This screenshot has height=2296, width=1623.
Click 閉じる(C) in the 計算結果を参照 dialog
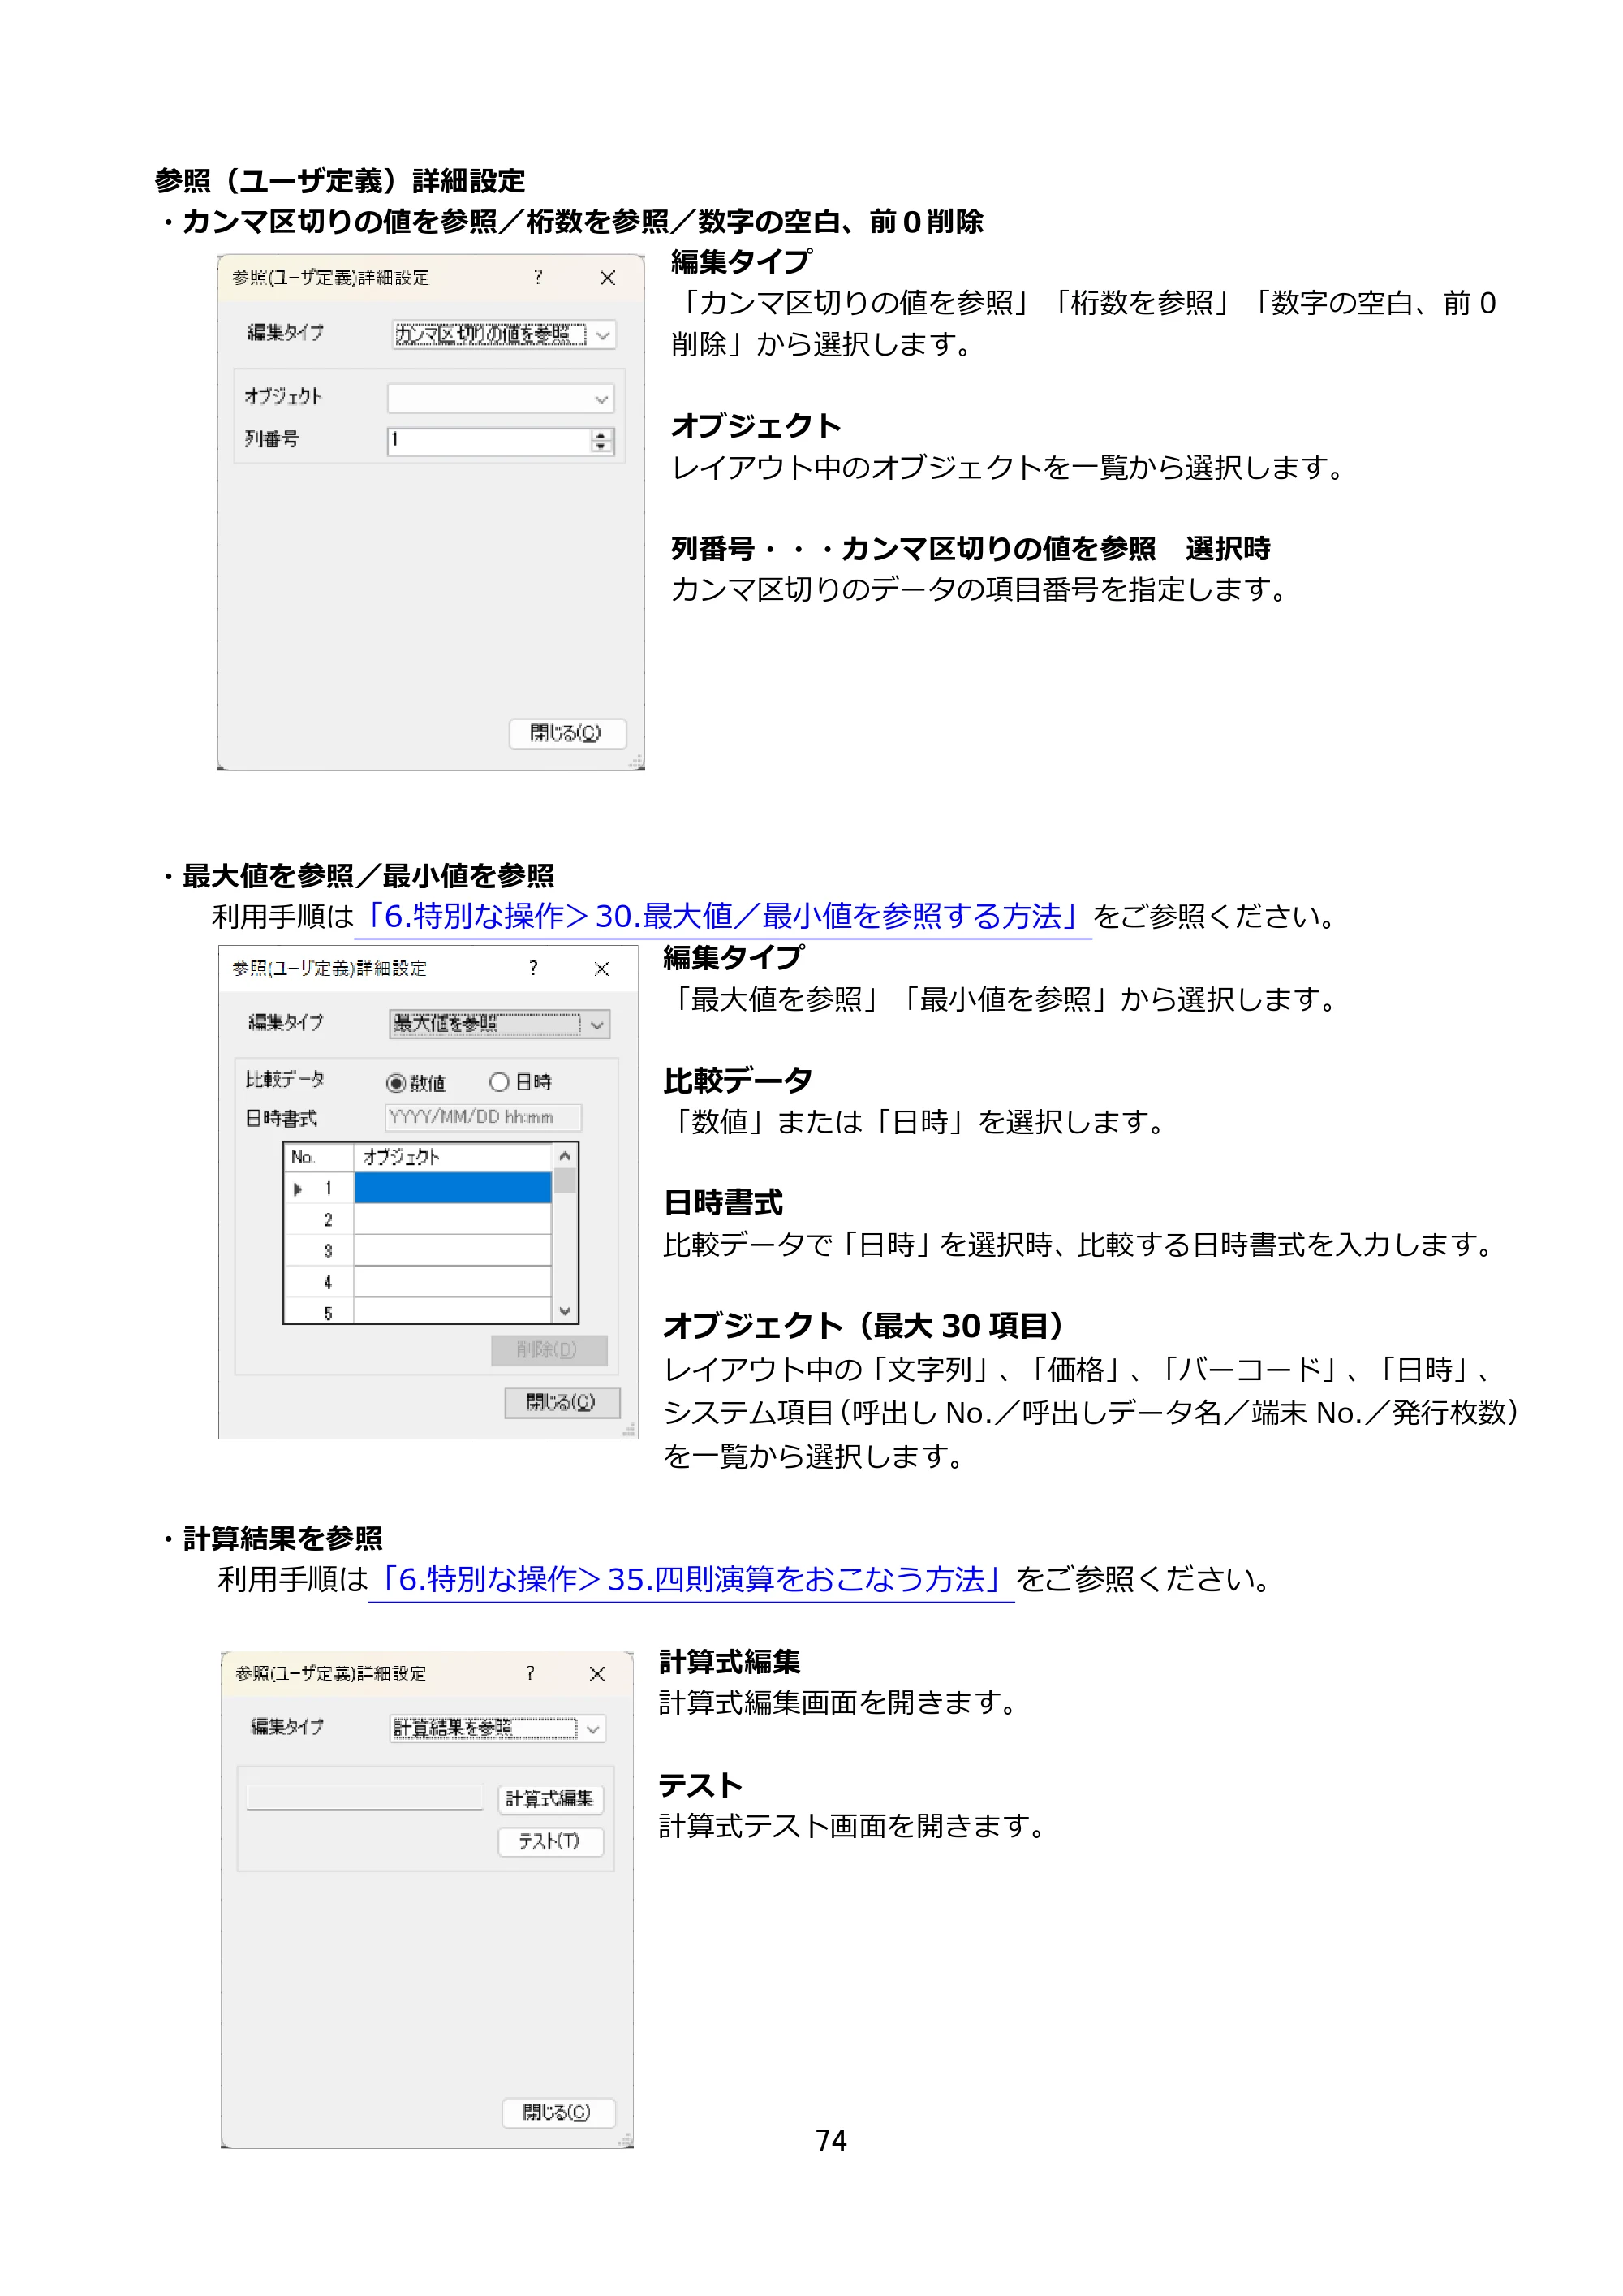click(558, 2112)
